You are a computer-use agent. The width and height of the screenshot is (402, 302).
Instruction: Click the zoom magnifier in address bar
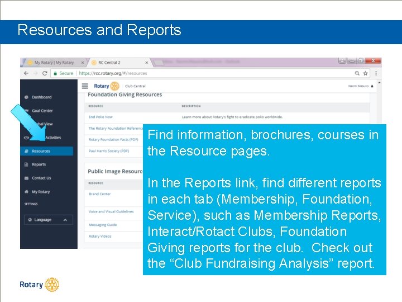click(x=357, y=73)
